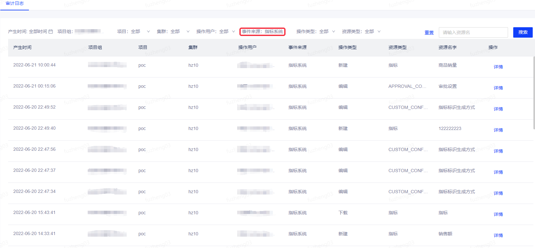View 详情 for 2022-06-21 00:15:06 row
The height and width of the screenshot is (248, 535).
coord(498,88)
